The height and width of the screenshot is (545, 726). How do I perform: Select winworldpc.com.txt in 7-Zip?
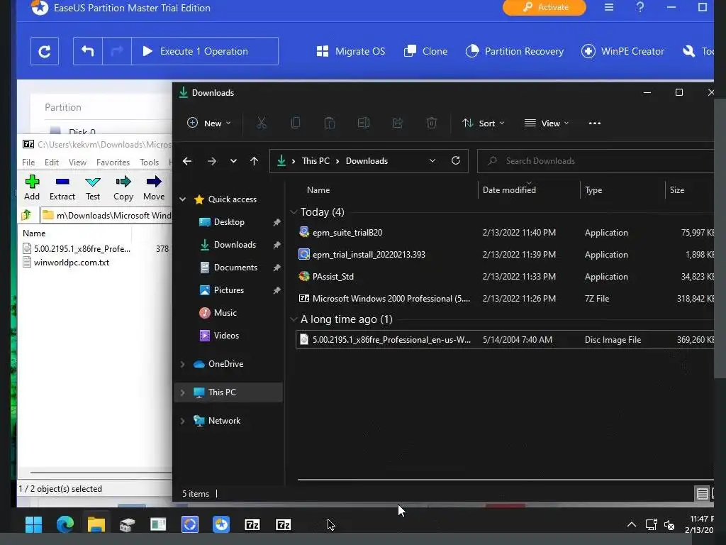(x=72, y=263)
